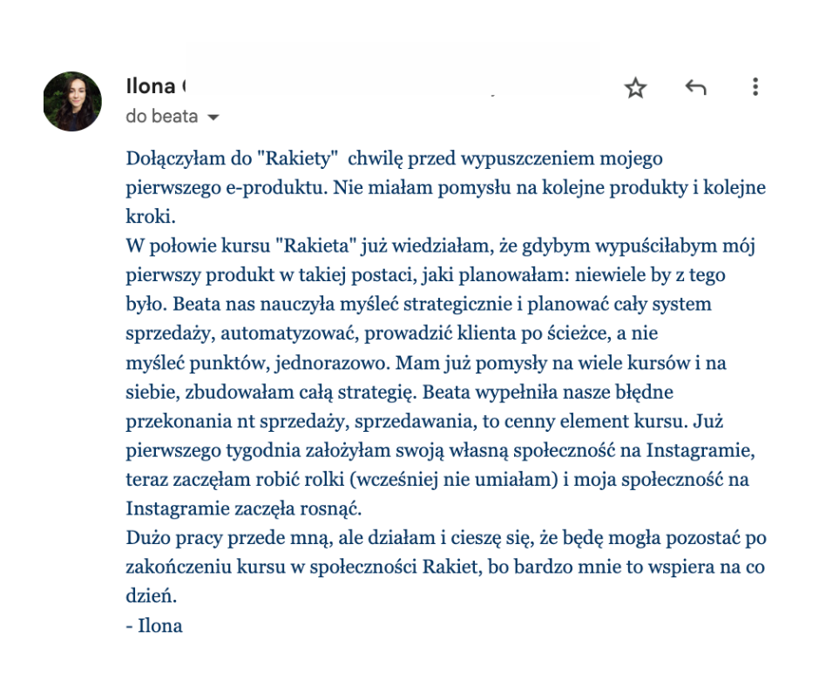The width and height of the screenshot is (819, 686).
Task: Click the "do beata" recipient text
Action: click(x=162, y=117)
